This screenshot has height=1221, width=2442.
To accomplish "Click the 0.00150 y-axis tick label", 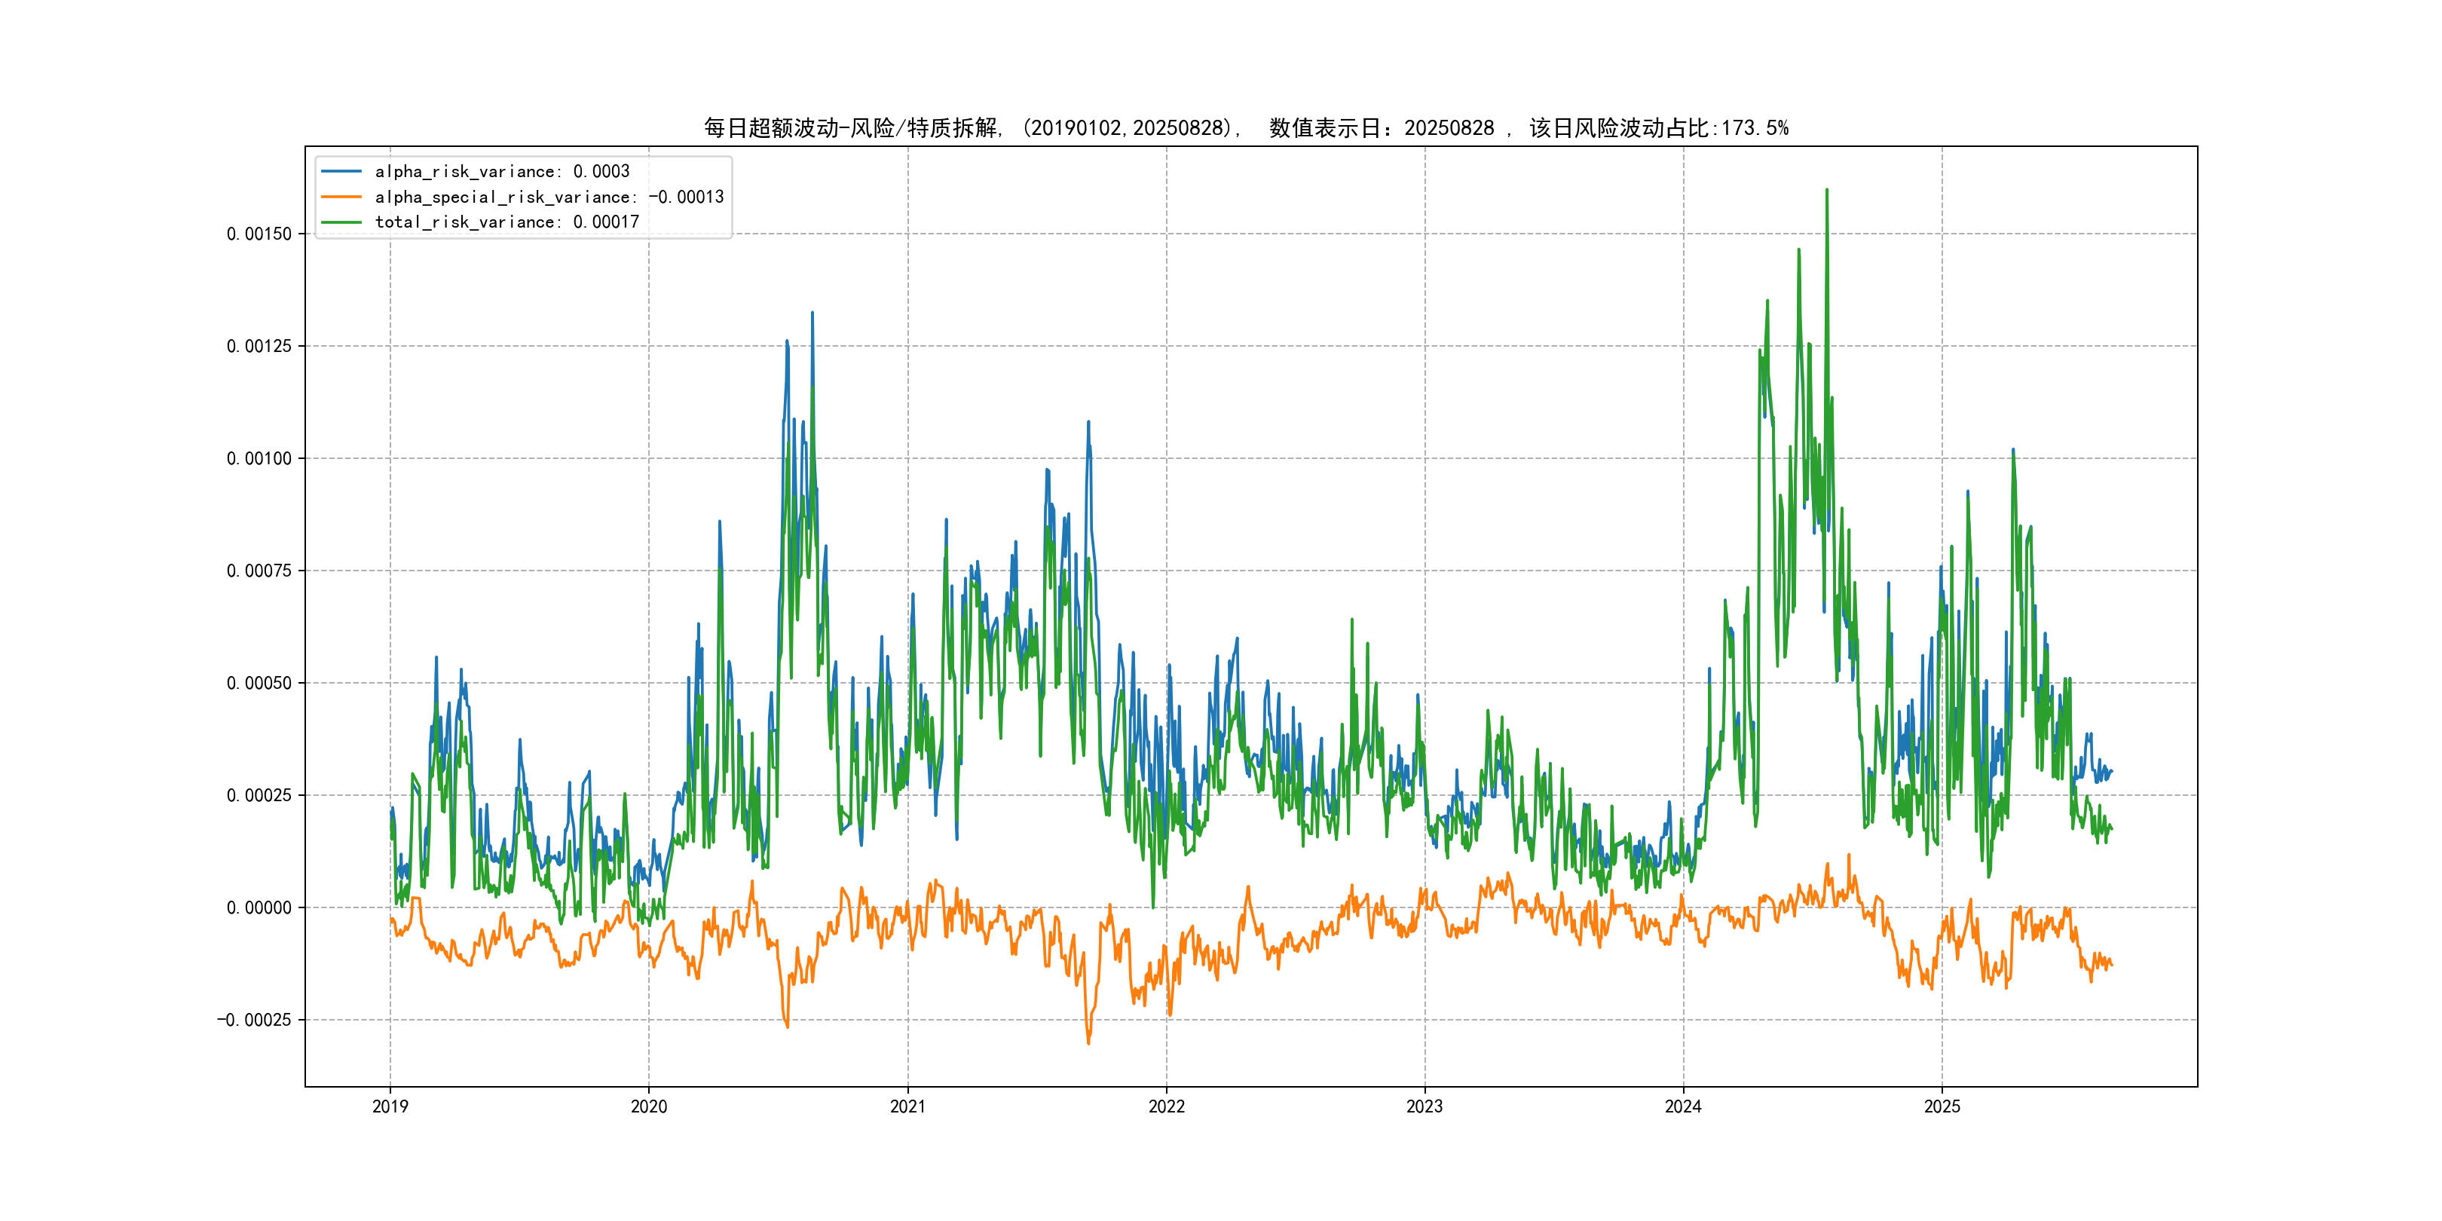I will tap(259, 234).
